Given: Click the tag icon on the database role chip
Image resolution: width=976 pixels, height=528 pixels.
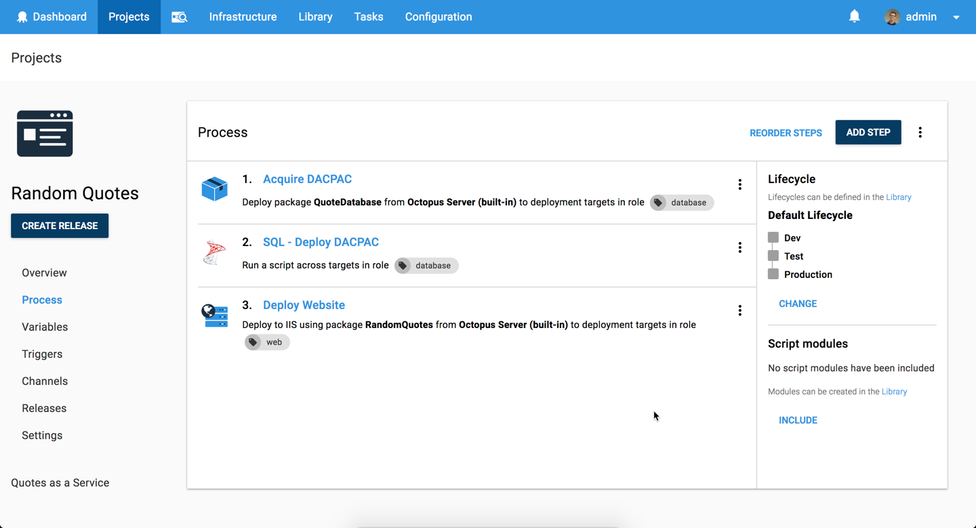Looking at the screenshot, I should (657, 202).
